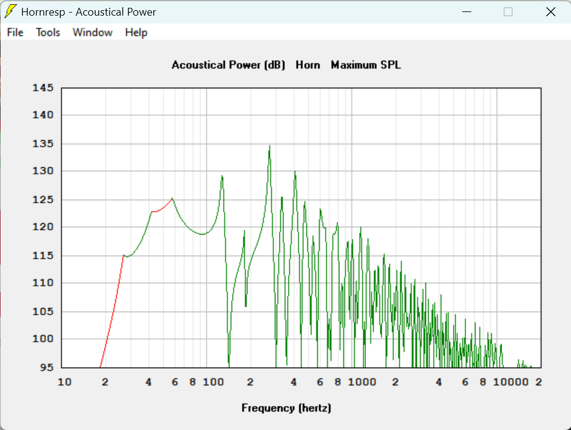Click the 135 value on the dB axis
The height and width of the screenshot is (430, 571).
pyautogui.click(x=43, y=144)
